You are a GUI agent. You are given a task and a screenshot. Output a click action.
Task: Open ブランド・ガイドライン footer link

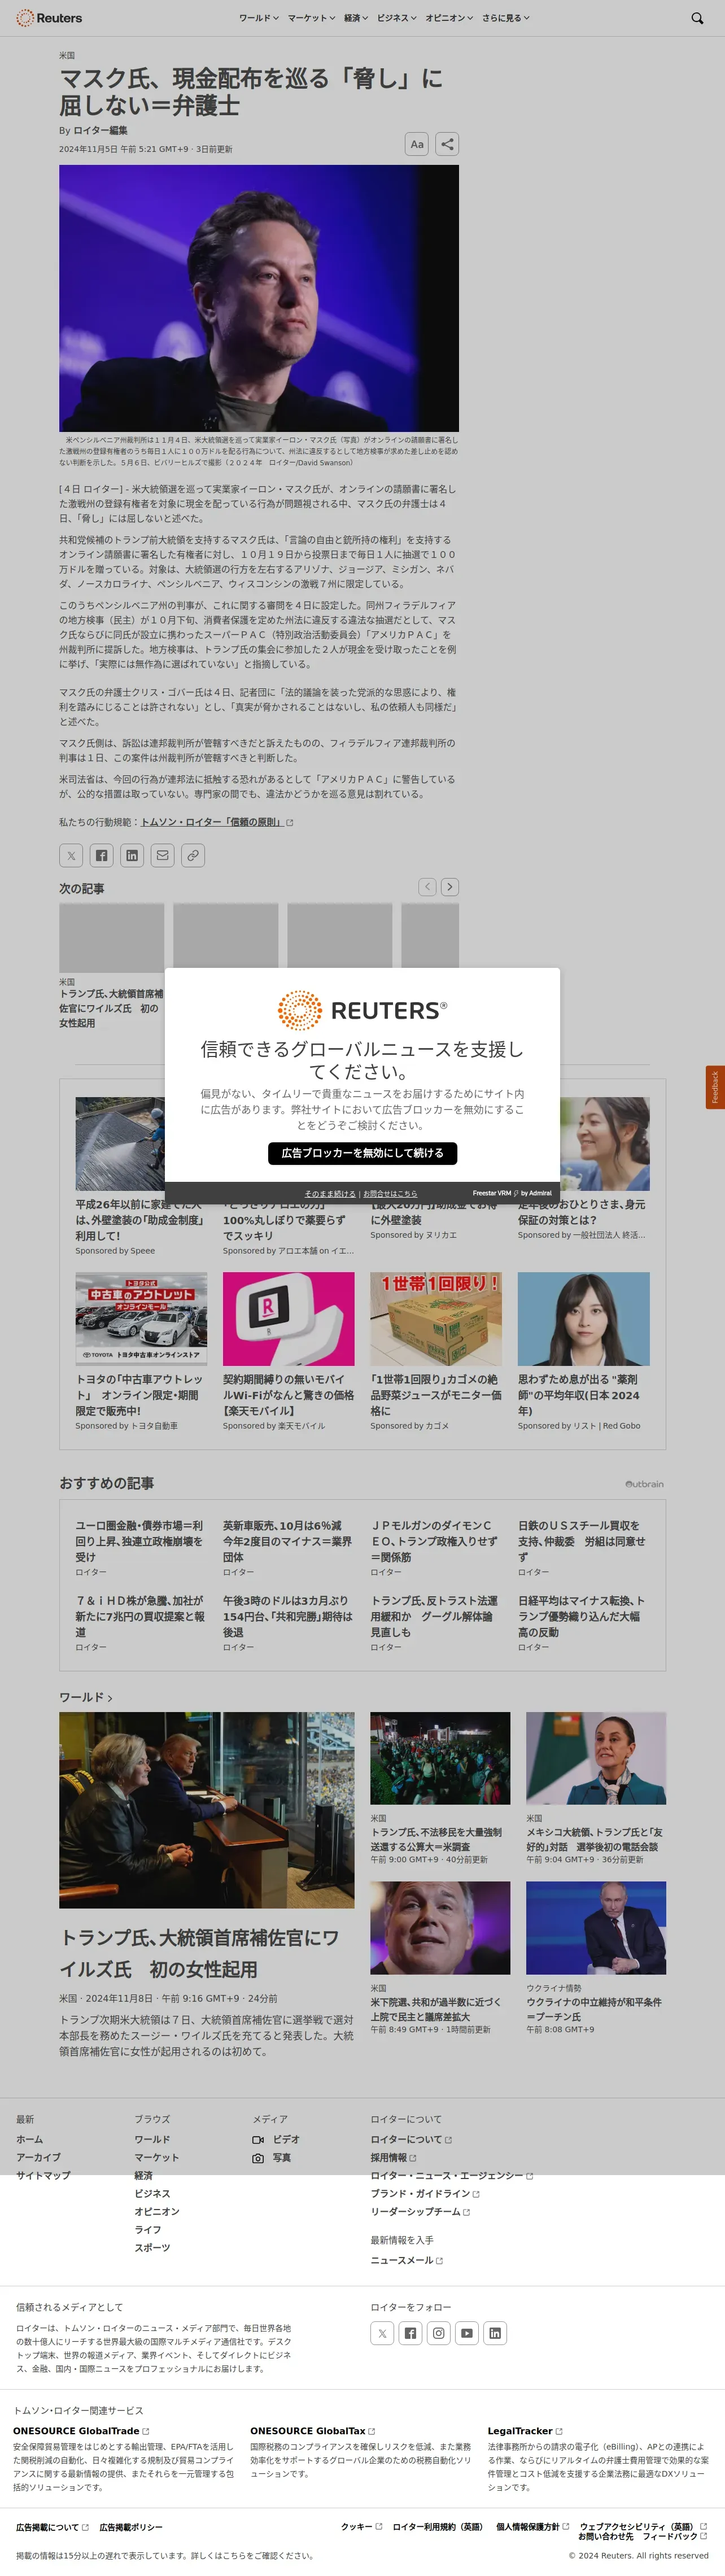point(425,2193)
